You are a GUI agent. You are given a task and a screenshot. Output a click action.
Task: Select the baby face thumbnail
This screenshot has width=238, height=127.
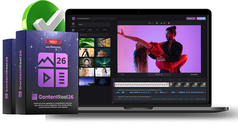click(x=87, y=72)
